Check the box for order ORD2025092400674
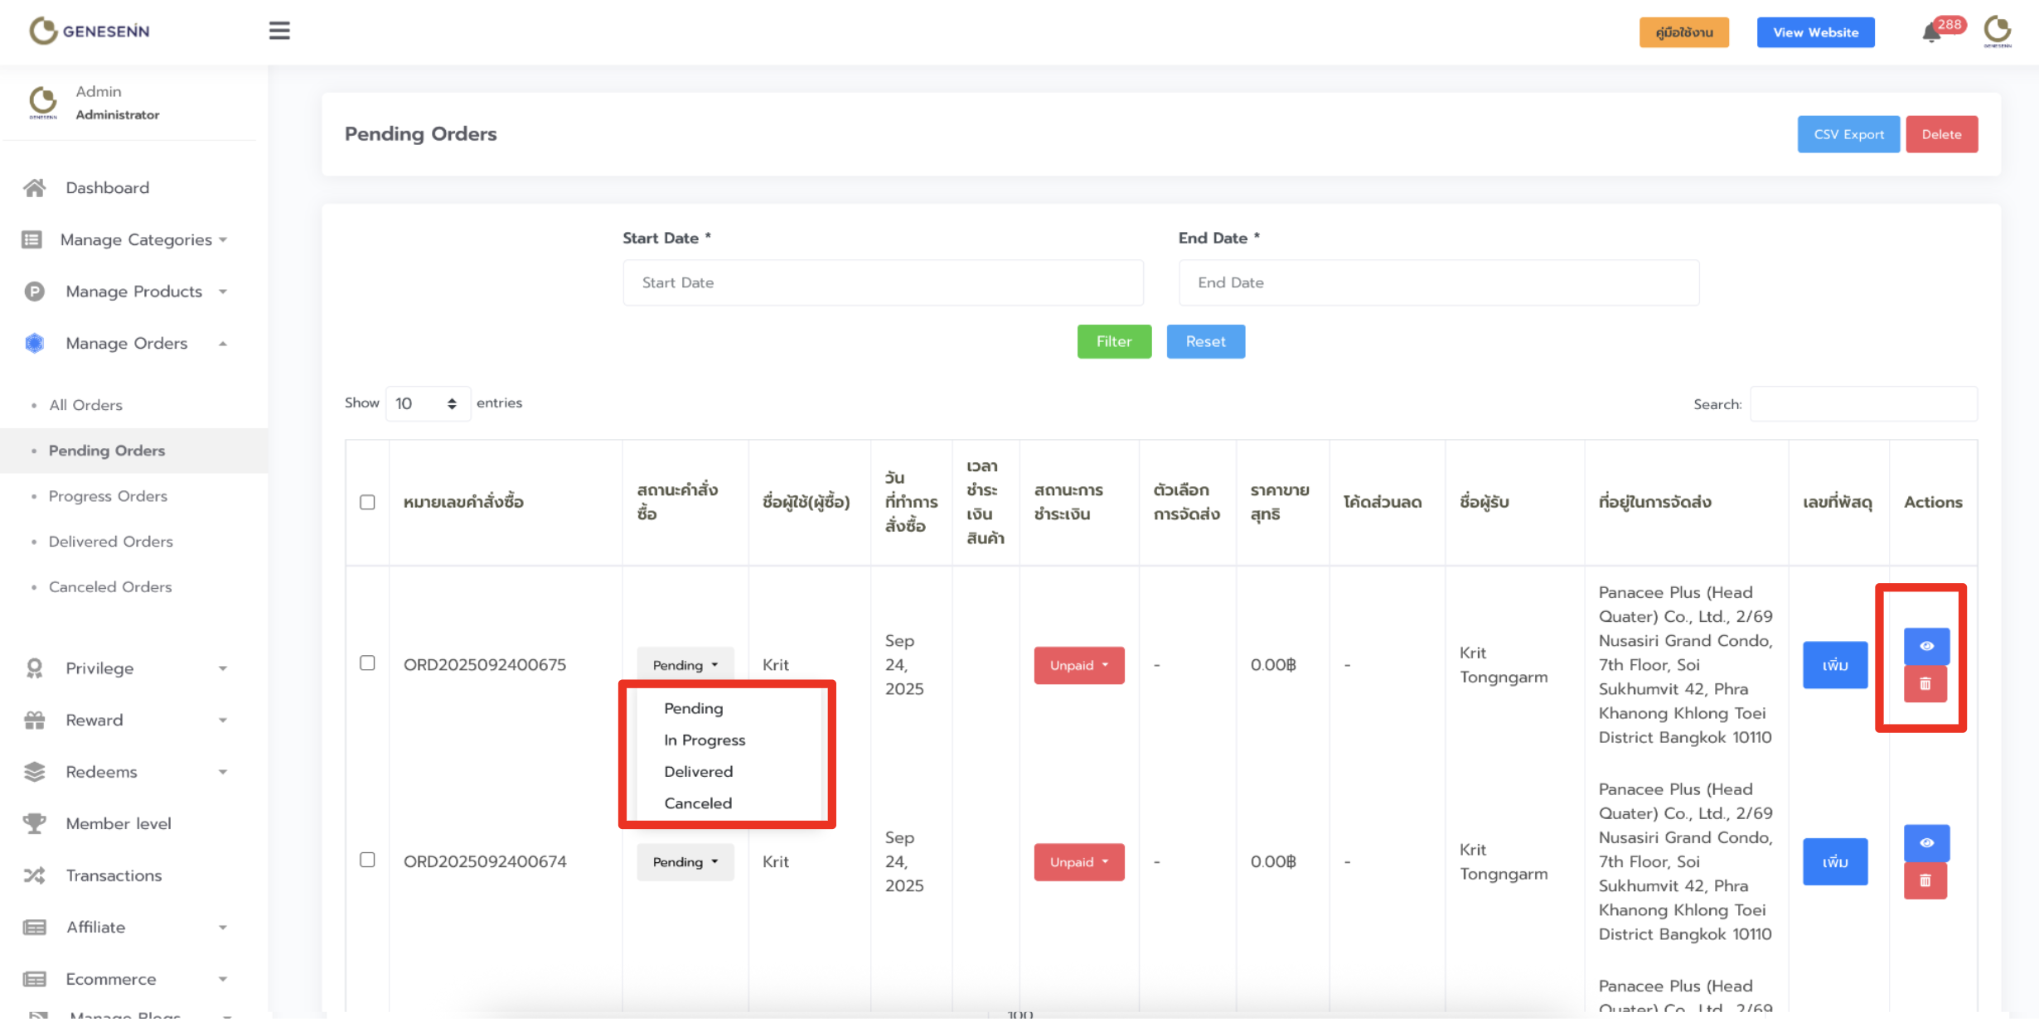Screen dimensions: 2039x1027 tap(367, 860)
